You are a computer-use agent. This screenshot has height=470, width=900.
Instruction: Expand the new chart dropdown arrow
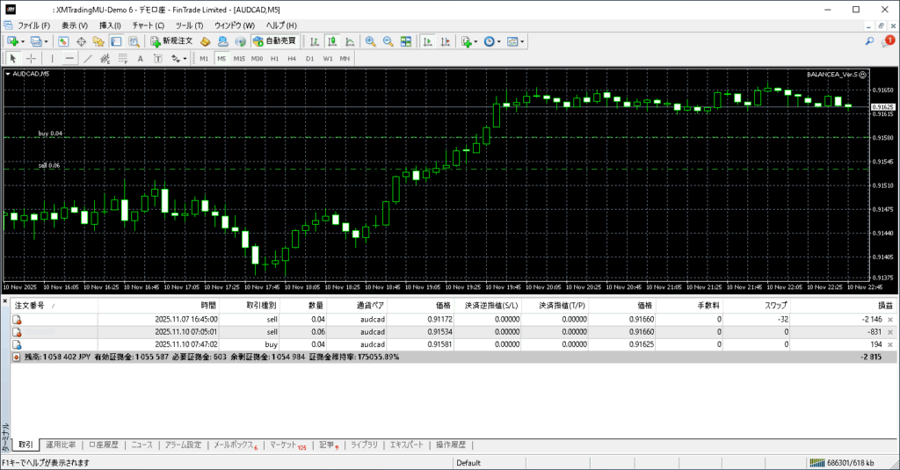point(23,41)
